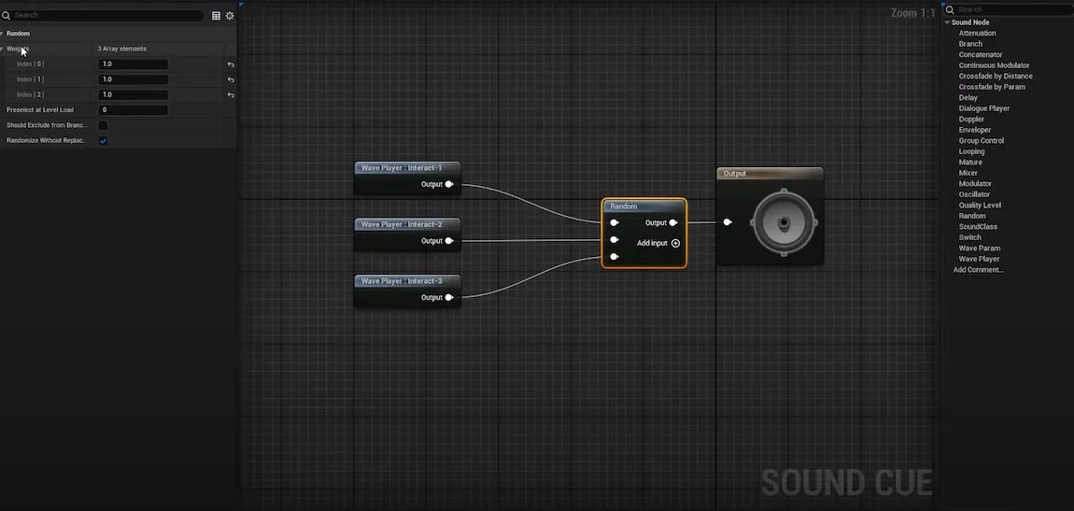Image resolution: width=1074 pixels, height=511 pixels.
Task: Reset Index [1] weight to default
Action: click(231, 79)
